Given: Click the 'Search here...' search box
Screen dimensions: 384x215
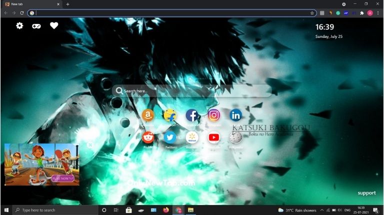Looking at the screenshot, I should 192,91.
